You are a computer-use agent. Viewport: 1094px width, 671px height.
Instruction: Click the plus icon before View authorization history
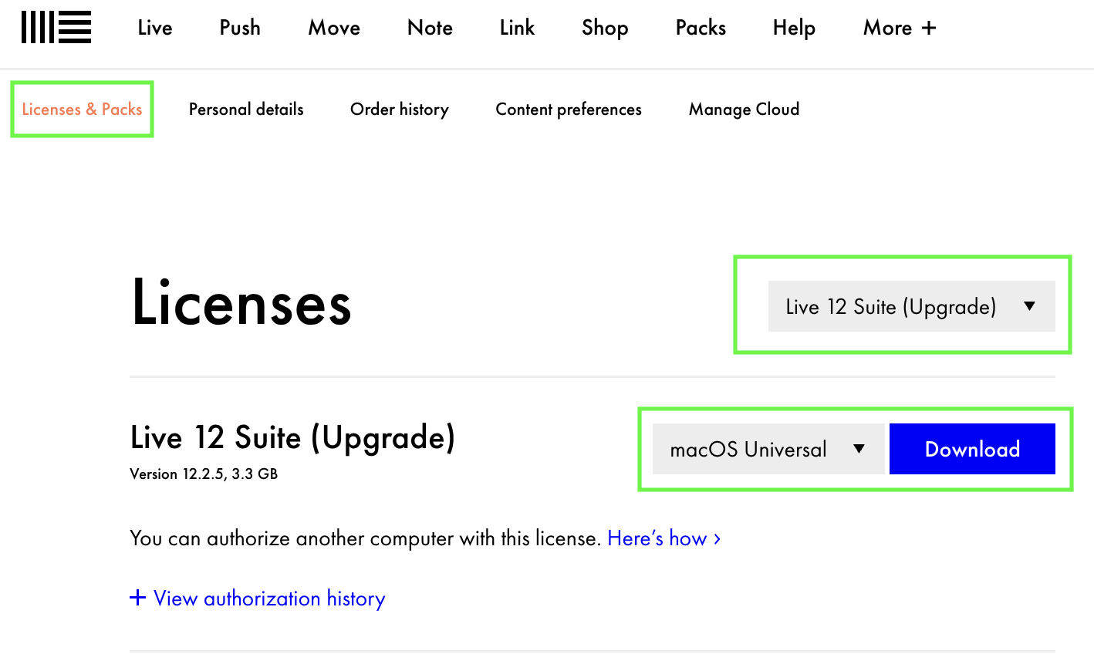137,598
